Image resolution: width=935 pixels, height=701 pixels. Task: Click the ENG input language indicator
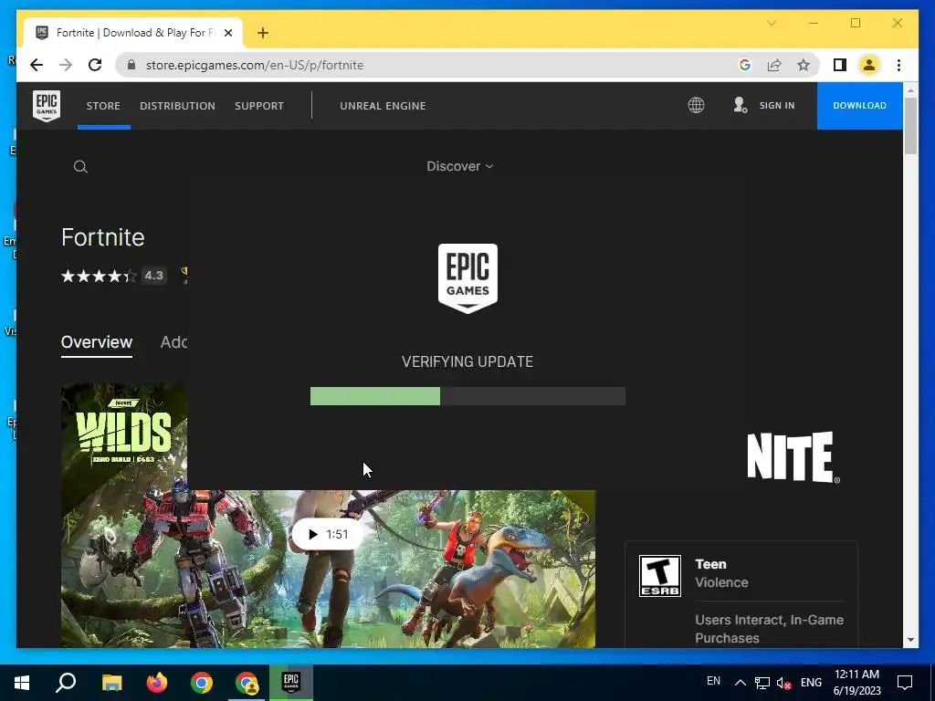[811, 683]
